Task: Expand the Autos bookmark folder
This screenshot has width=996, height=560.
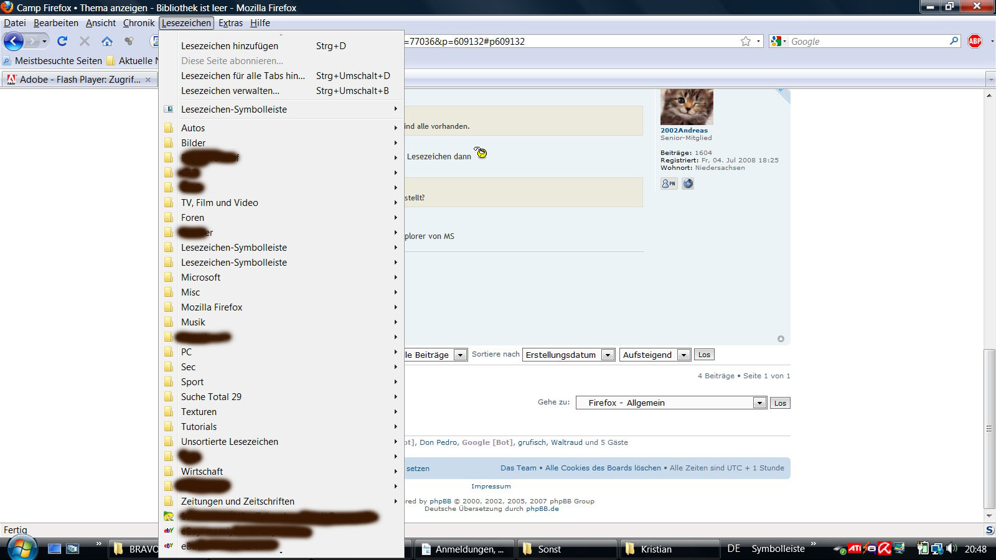Action: [x=281, y=128]
